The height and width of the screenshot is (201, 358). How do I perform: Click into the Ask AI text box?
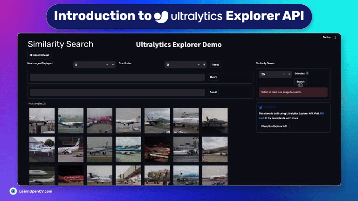[x=117, y=92]
